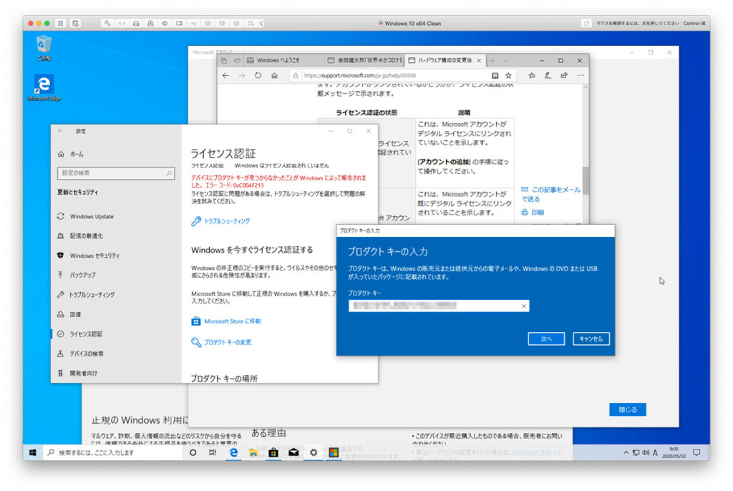Toggle reading view in Edge address bar
Image resolution: width=733 pixels, height=491 pixels.
click(495, 75)
